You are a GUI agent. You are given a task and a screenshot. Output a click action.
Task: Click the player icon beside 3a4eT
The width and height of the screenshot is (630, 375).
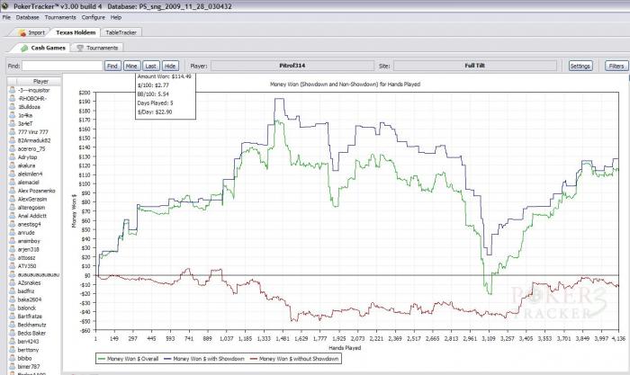tap(13, 124)
